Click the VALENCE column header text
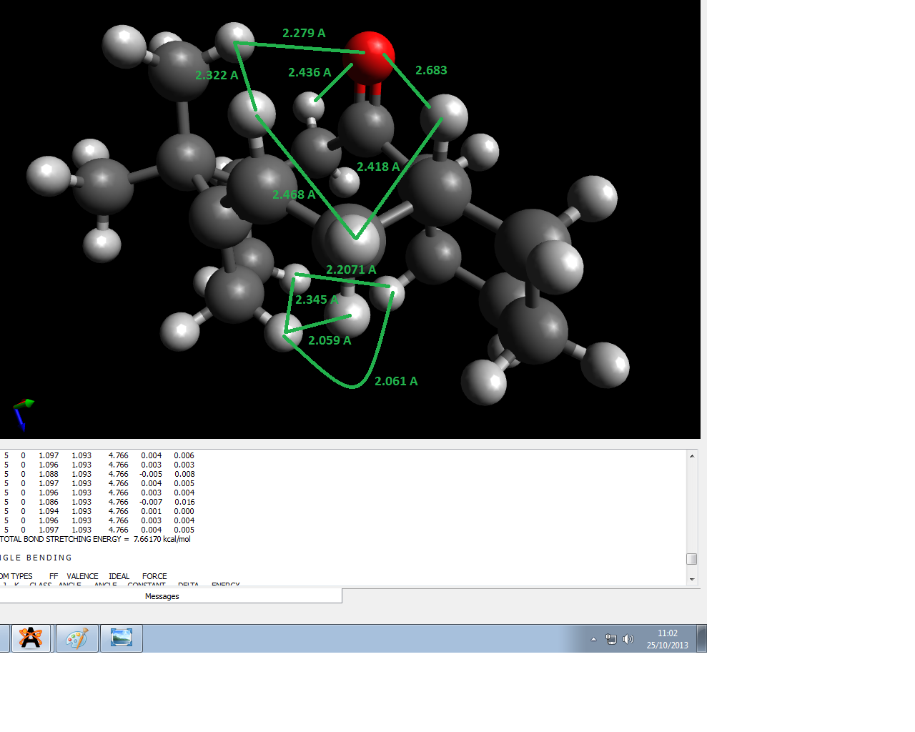Image resolution: width=915 pixels, height=732 pixels. [x=82, y=576]
